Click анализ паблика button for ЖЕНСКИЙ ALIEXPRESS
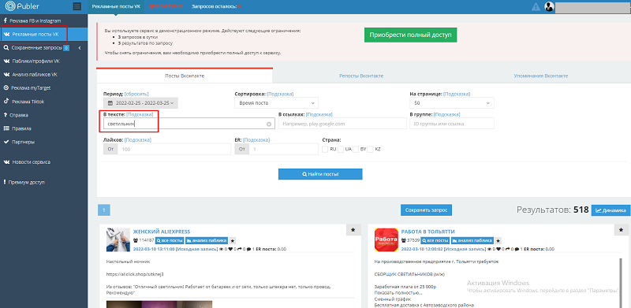 (207, 240)
